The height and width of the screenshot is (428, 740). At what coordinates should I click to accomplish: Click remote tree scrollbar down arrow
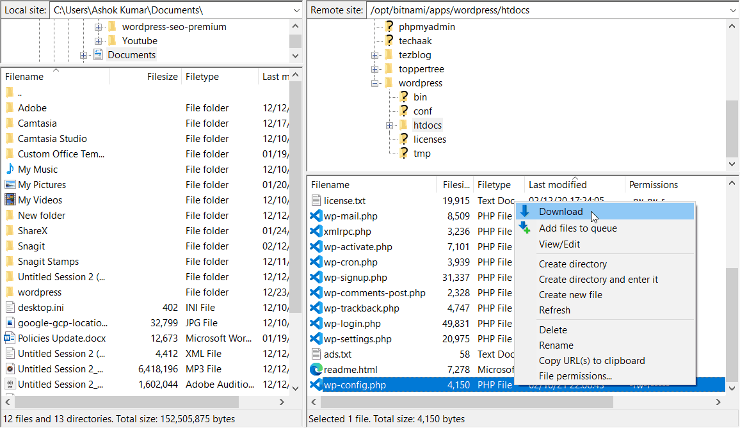point(732,164)
